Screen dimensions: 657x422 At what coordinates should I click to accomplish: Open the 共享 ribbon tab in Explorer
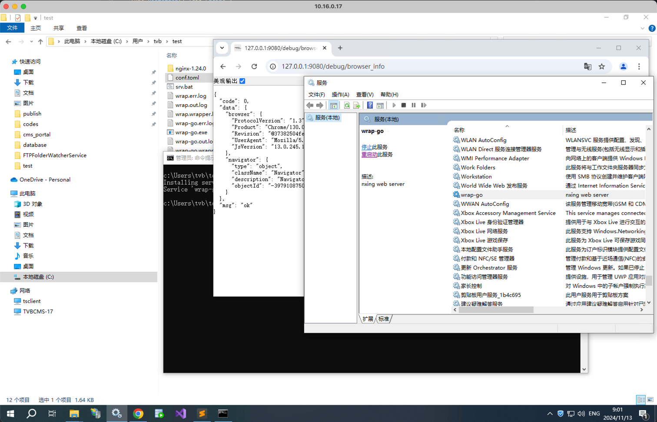59,28
